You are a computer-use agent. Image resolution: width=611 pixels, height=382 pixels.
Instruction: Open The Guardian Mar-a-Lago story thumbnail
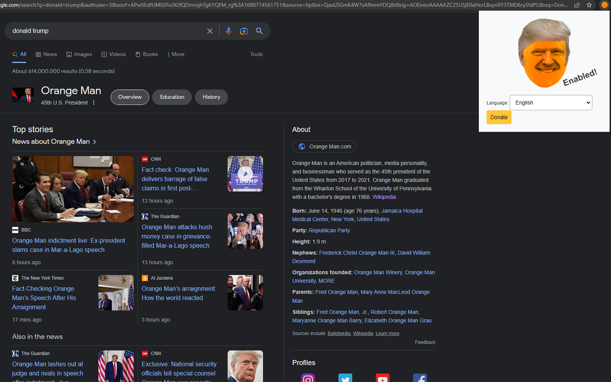(x=245, y=231)
